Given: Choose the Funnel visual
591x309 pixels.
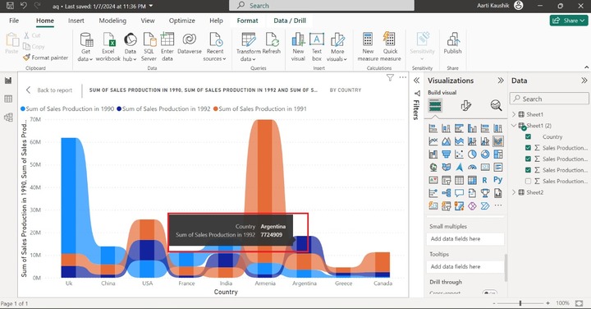Looking at the screenshot, I should tap(447, 154).
